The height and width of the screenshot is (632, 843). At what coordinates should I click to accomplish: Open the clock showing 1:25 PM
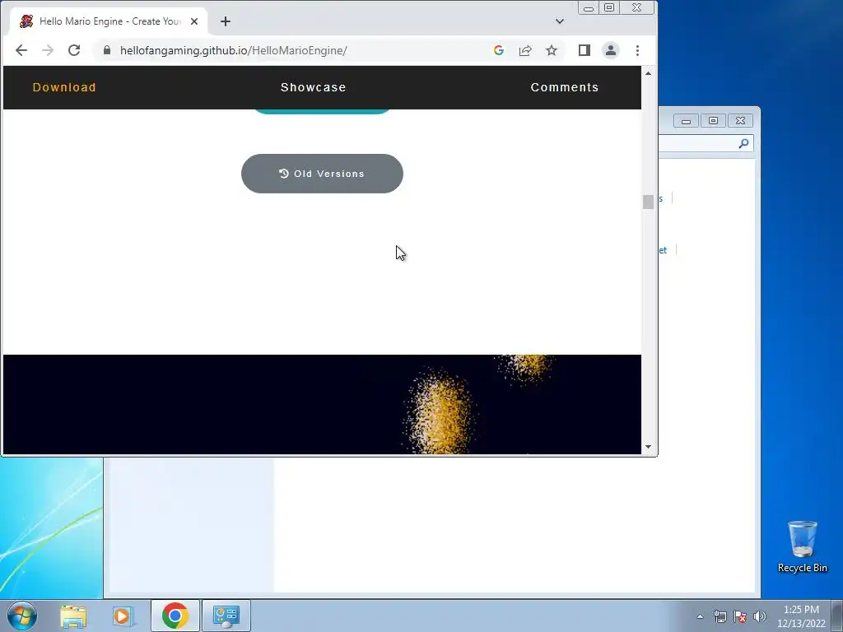(x=801, y=616)
